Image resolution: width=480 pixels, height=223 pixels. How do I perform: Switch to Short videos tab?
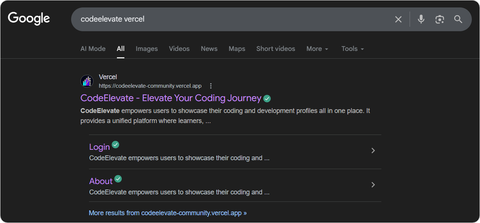point(276,49)
